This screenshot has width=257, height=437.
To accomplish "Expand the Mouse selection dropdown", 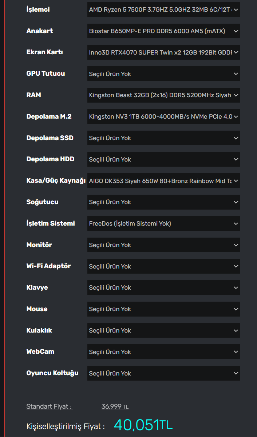I will (x=163, y=309).
